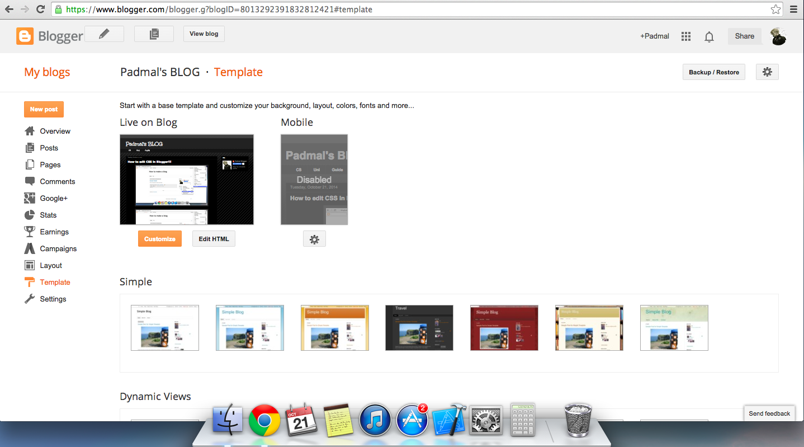Screen dimensions: 804x447
Task: Go to Posts in the sidebar
Action: 49,148
